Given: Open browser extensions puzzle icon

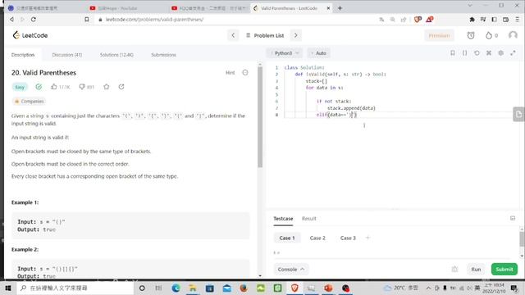Looking at the screenshot, I should pyautogui.click(x=472, y=20).
